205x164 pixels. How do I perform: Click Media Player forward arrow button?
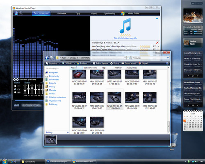pyautogui.click(x=21, y=13)
